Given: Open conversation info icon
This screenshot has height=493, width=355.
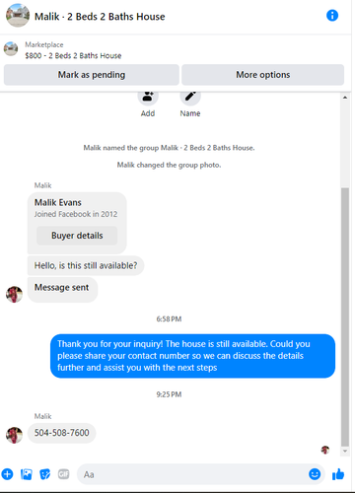Looking at the screenshot, I should point(332,16).
